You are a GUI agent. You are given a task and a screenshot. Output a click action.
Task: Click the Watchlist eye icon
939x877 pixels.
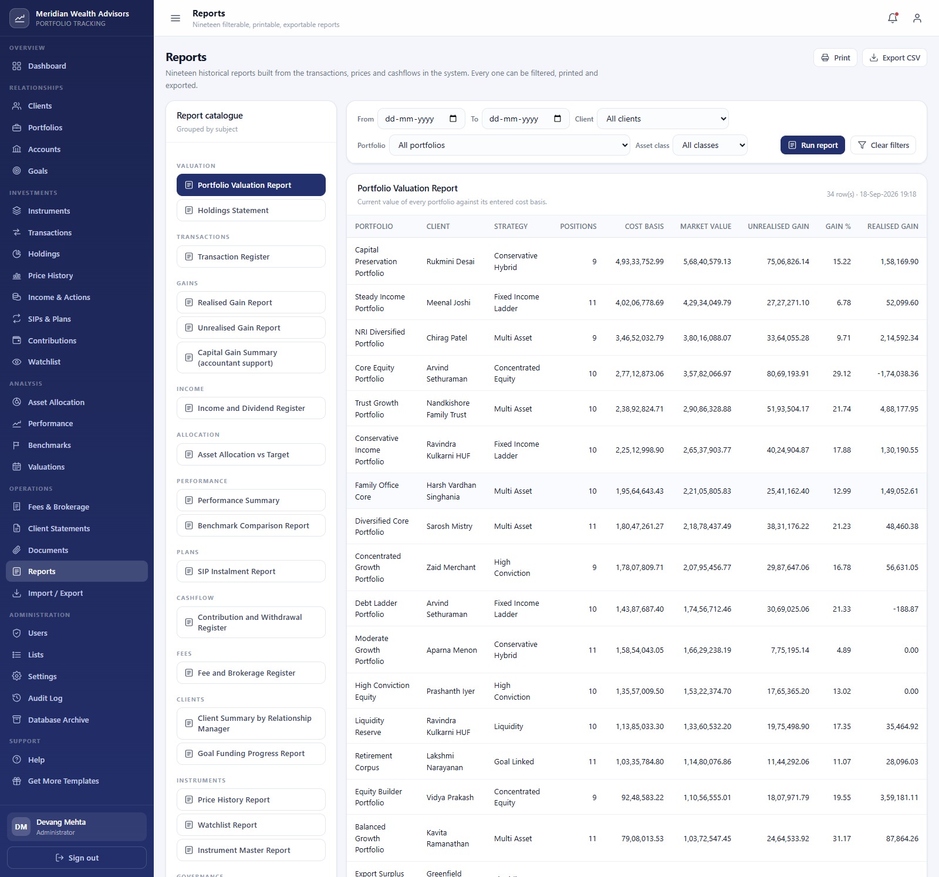coord(16,362)
